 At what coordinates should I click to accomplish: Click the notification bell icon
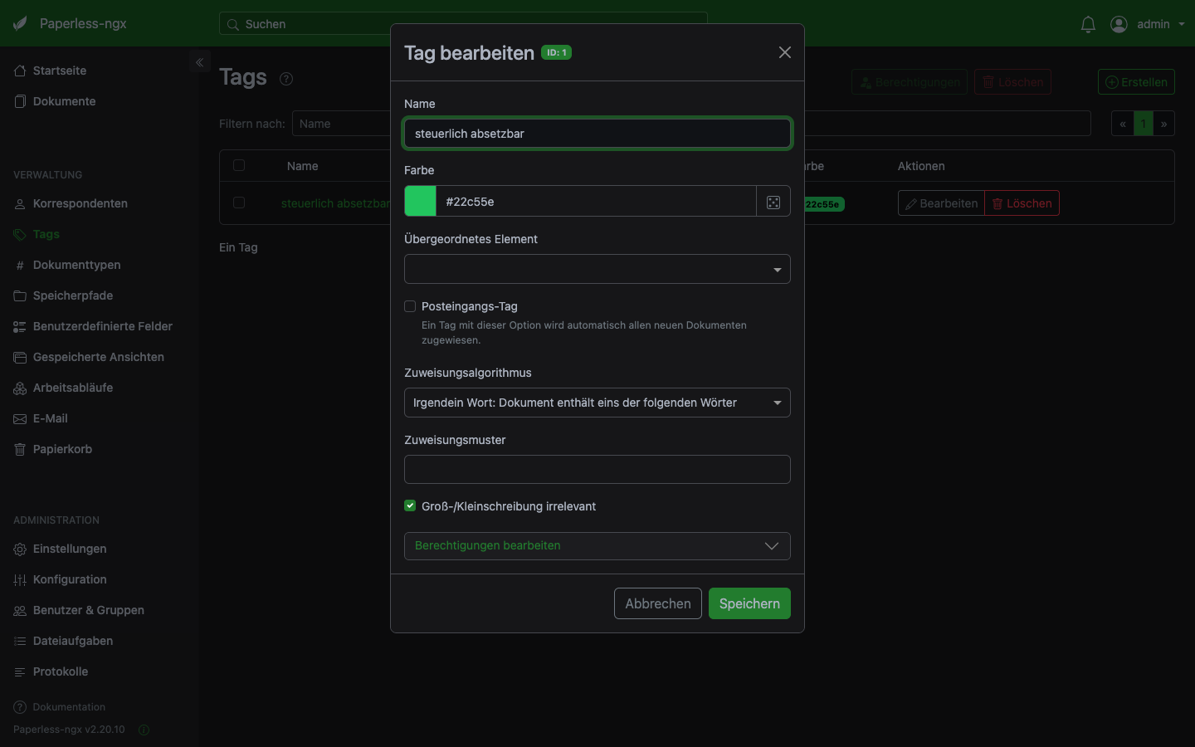[x=1087, y=24]
